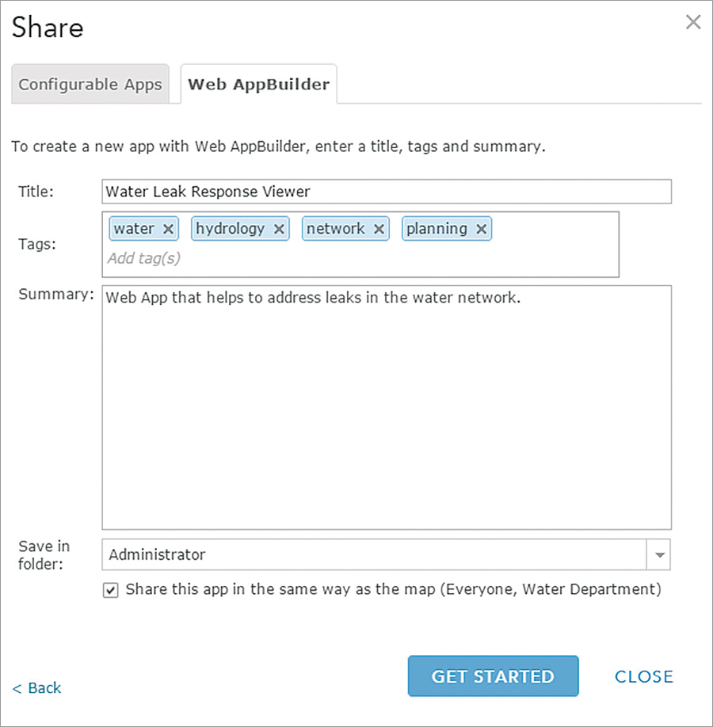Click the CLOSE button
The width and height of the screenshot is (713, 727).
[643, 676]
